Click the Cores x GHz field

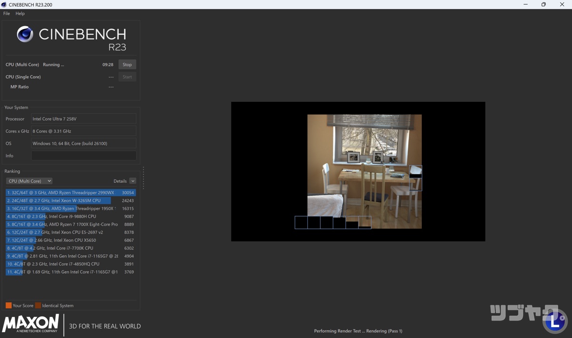[83, 131]
